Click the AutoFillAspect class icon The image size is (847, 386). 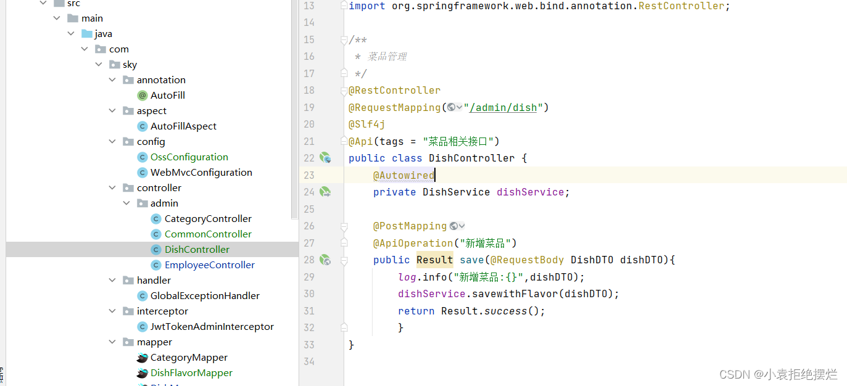(143, 126)
